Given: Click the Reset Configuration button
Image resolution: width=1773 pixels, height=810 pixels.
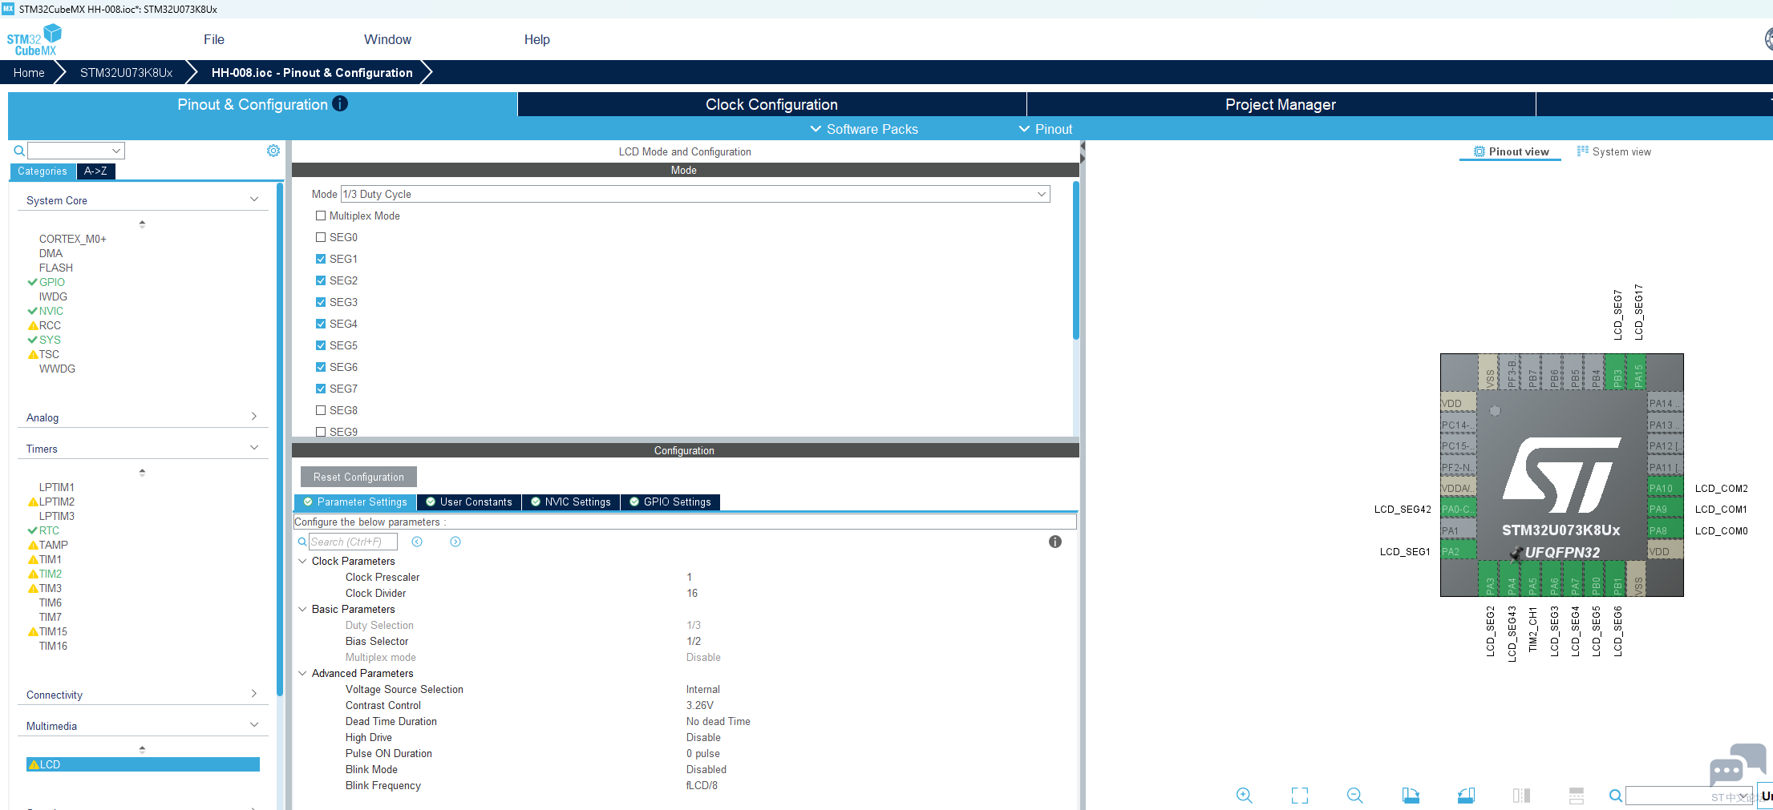Looking at the screenshot, I should pyautogui.click(x=358, y=477).
